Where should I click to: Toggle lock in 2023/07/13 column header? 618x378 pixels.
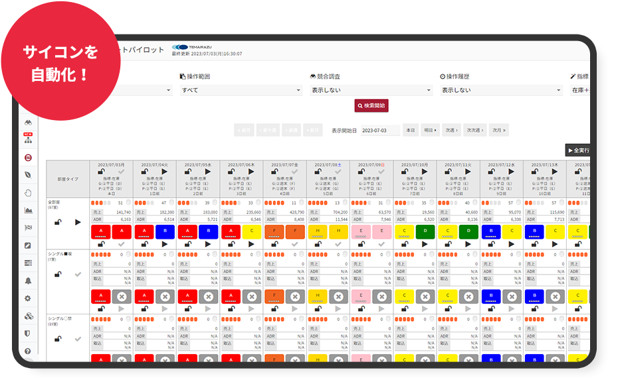(534, 172)
